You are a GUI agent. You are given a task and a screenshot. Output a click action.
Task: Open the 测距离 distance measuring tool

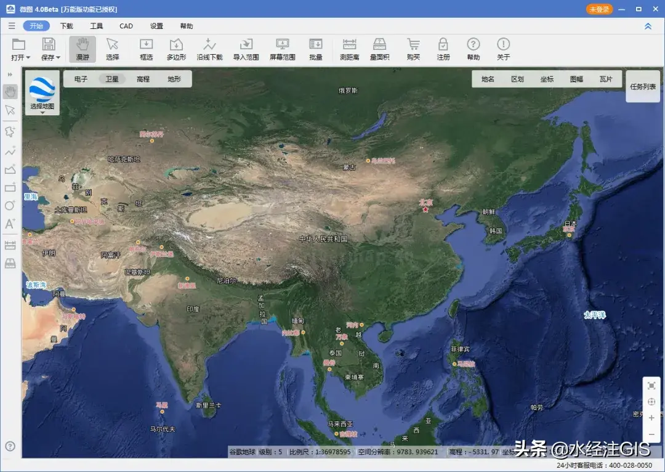tap(349, 49)
